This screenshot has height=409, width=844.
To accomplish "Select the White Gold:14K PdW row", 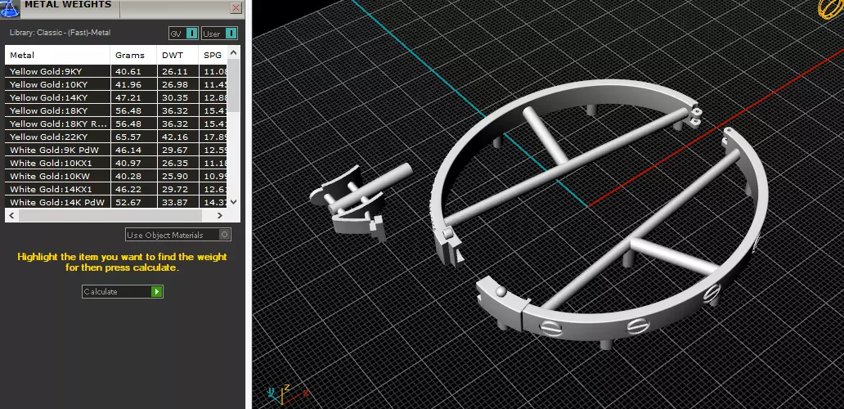I will click(116, 202).
